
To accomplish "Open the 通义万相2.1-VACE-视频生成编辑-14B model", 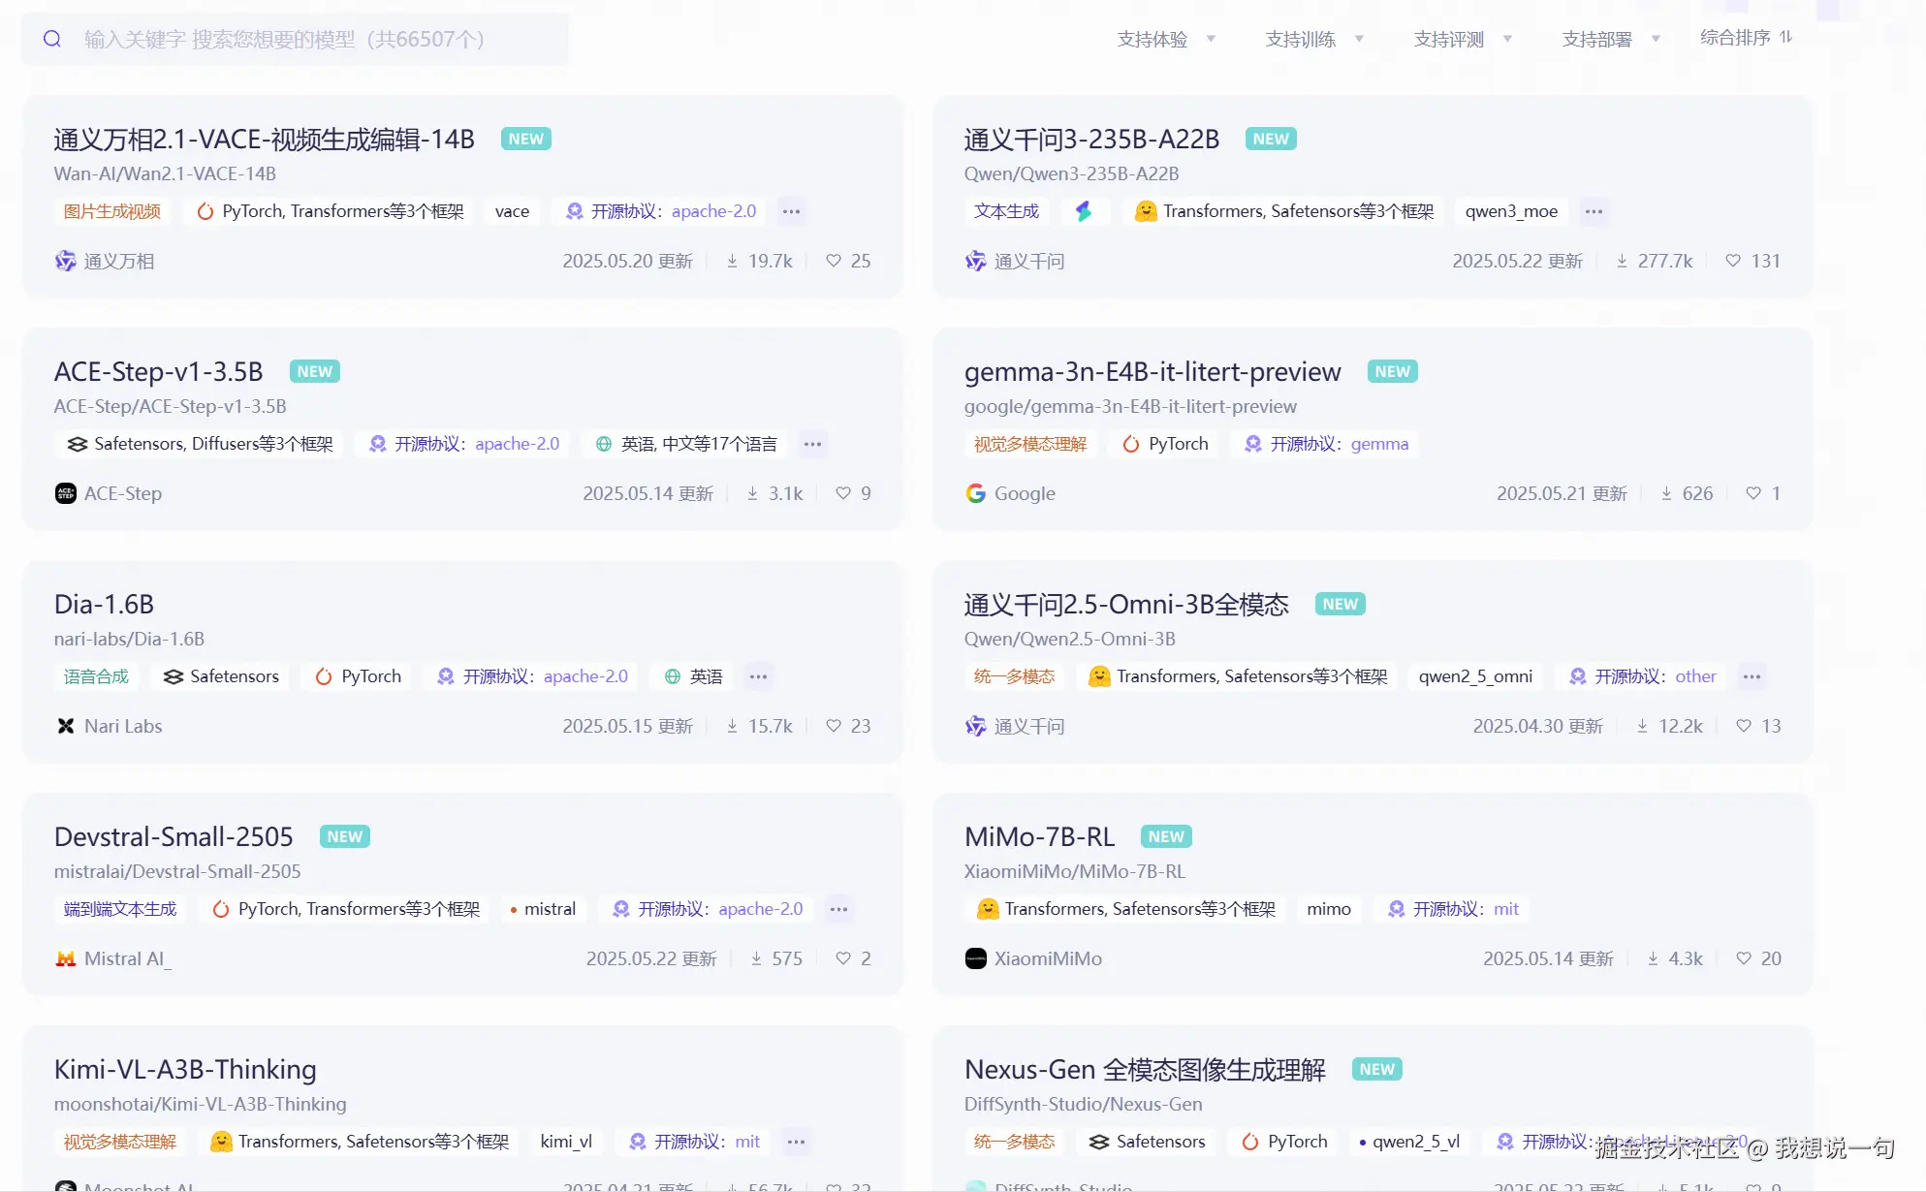I will (264, 140).
